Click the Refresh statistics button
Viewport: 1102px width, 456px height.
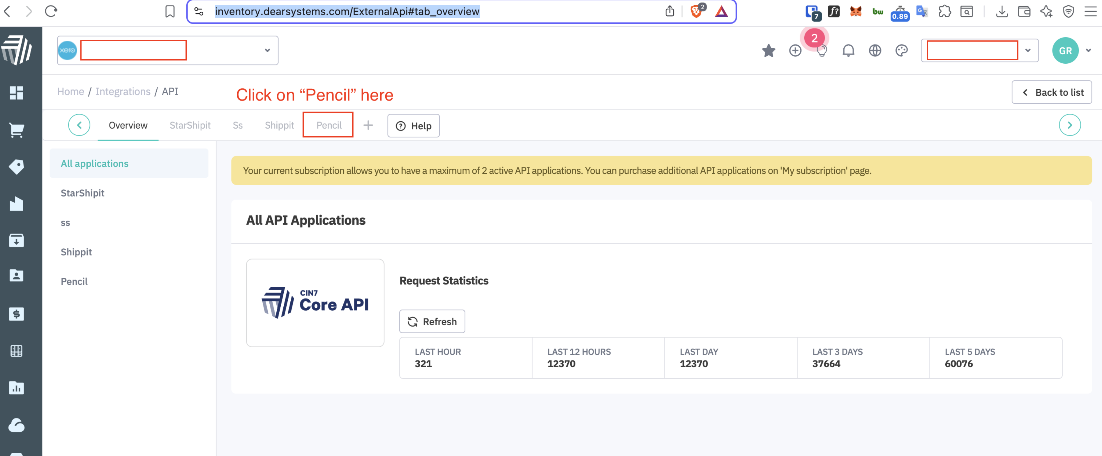pos(432,321)
